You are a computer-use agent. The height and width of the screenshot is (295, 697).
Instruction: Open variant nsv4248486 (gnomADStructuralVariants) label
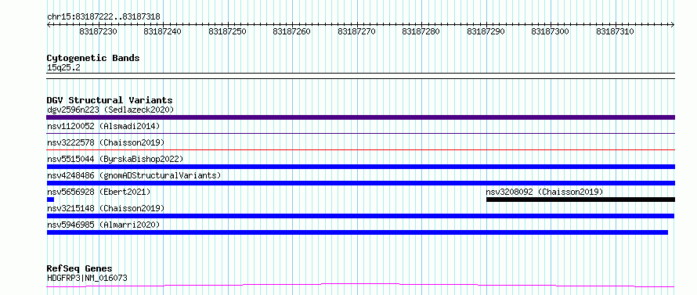134,175
